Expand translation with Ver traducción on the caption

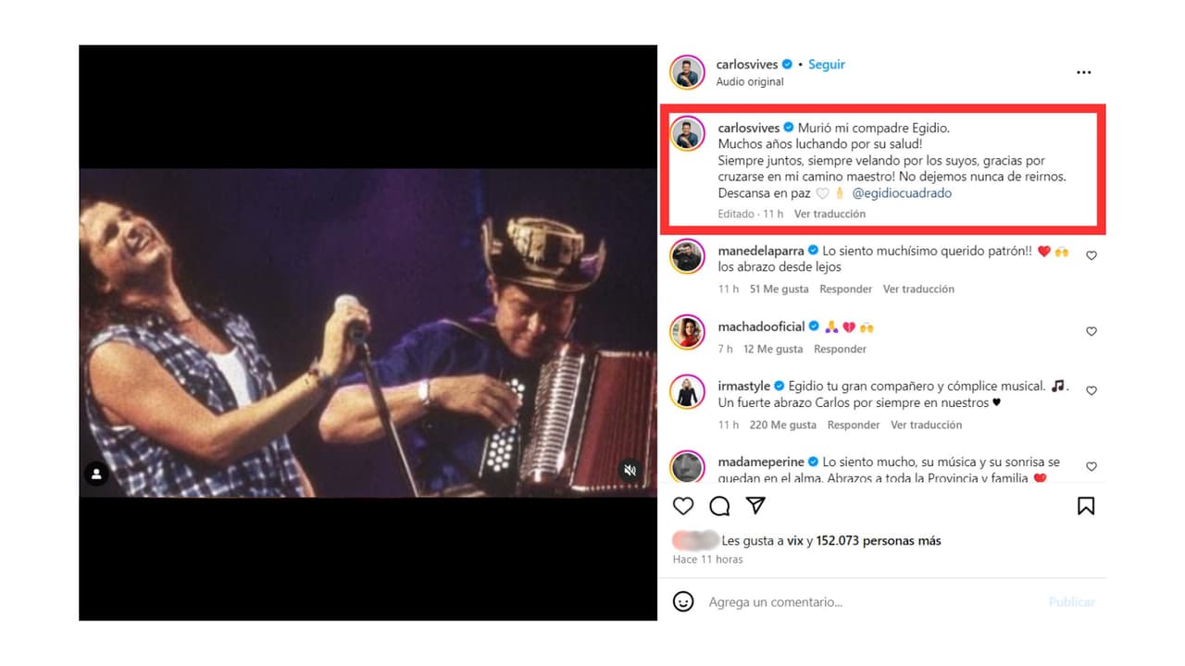(x=829, y=213)
